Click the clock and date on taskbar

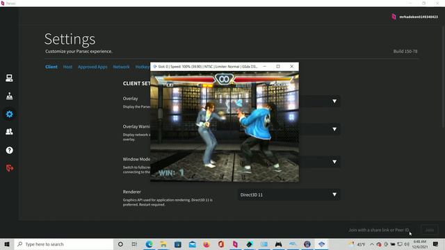[x=420, y=244]
